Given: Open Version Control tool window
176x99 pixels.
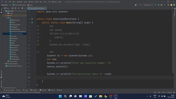Looking at the screenshot, I should [x=9, y=90].
